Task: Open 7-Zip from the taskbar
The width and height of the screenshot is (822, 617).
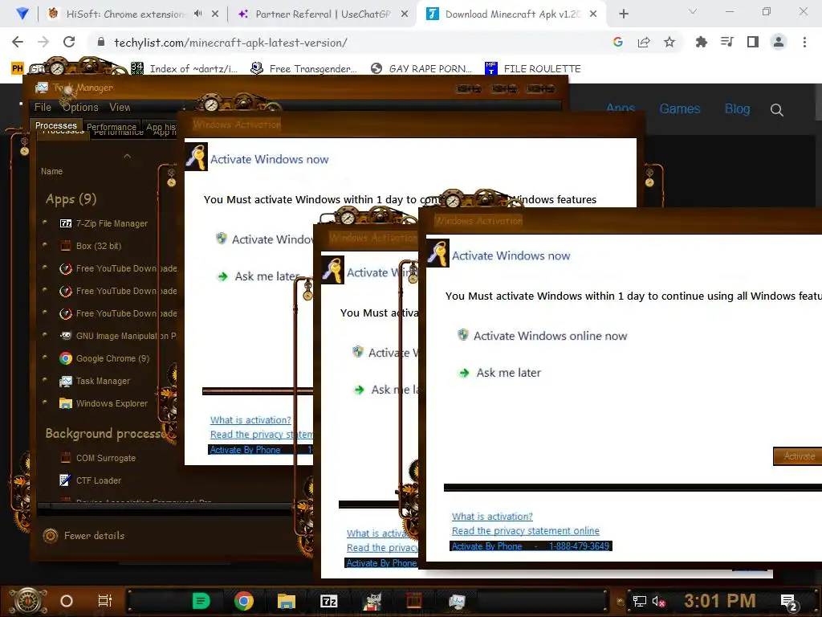Action: [x=328, y=601]
